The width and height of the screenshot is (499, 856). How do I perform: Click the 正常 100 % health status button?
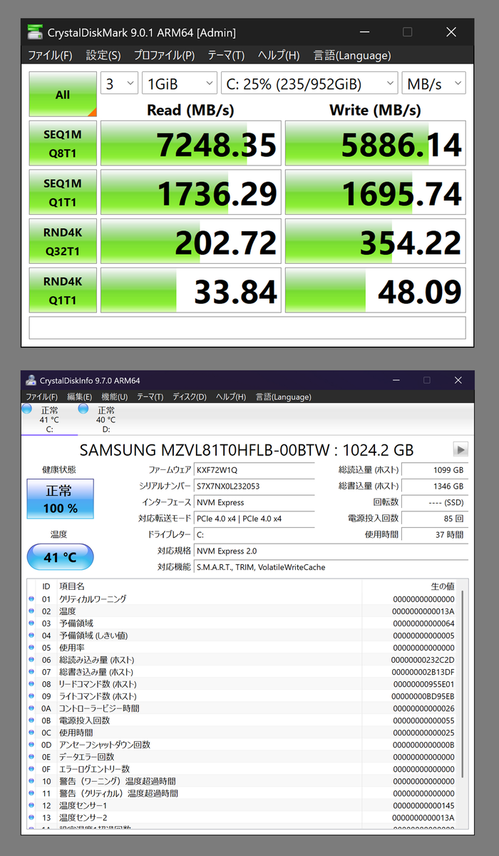coord(60,499)
